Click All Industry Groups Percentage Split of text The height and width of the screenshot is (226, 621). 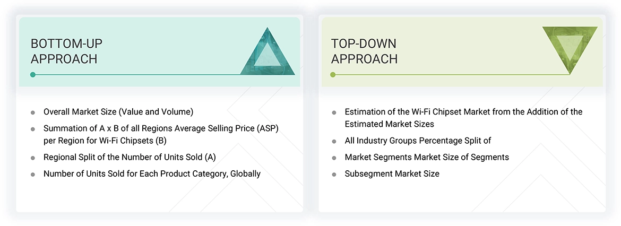[418, 141]
